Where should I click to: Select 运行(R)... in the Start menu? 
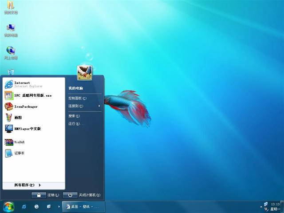(x=76, y=124)
